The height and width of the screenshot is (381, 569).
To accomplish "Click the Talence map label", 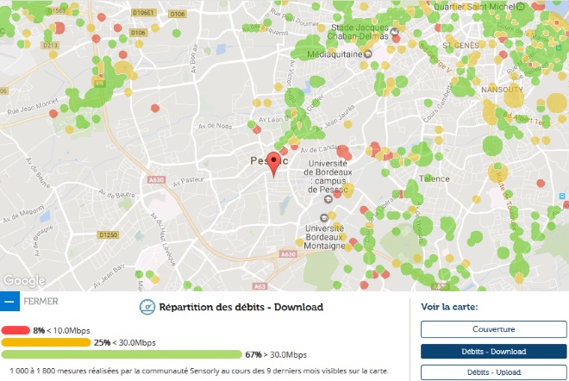I will 434,178.
